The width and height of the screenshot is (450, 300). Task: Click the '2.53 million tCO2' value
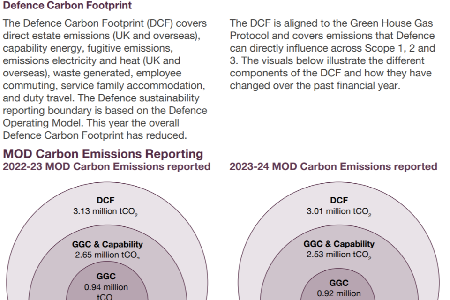(339, 255)
